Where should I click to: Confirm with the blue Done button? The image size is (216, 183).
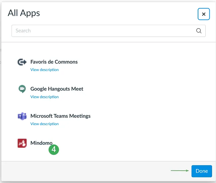pyautogui.click(x=202, y=171)
